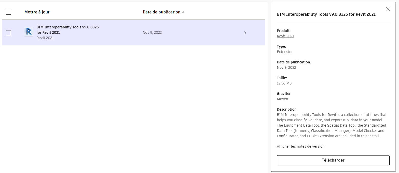The height and width of the screenshot is (173, 399).
Task: Close the BIM Interoperability Tools details panel
Action: coord(388,9)
